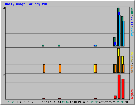Click the red KBytes bar for day 14

click(x=60, y=98)
